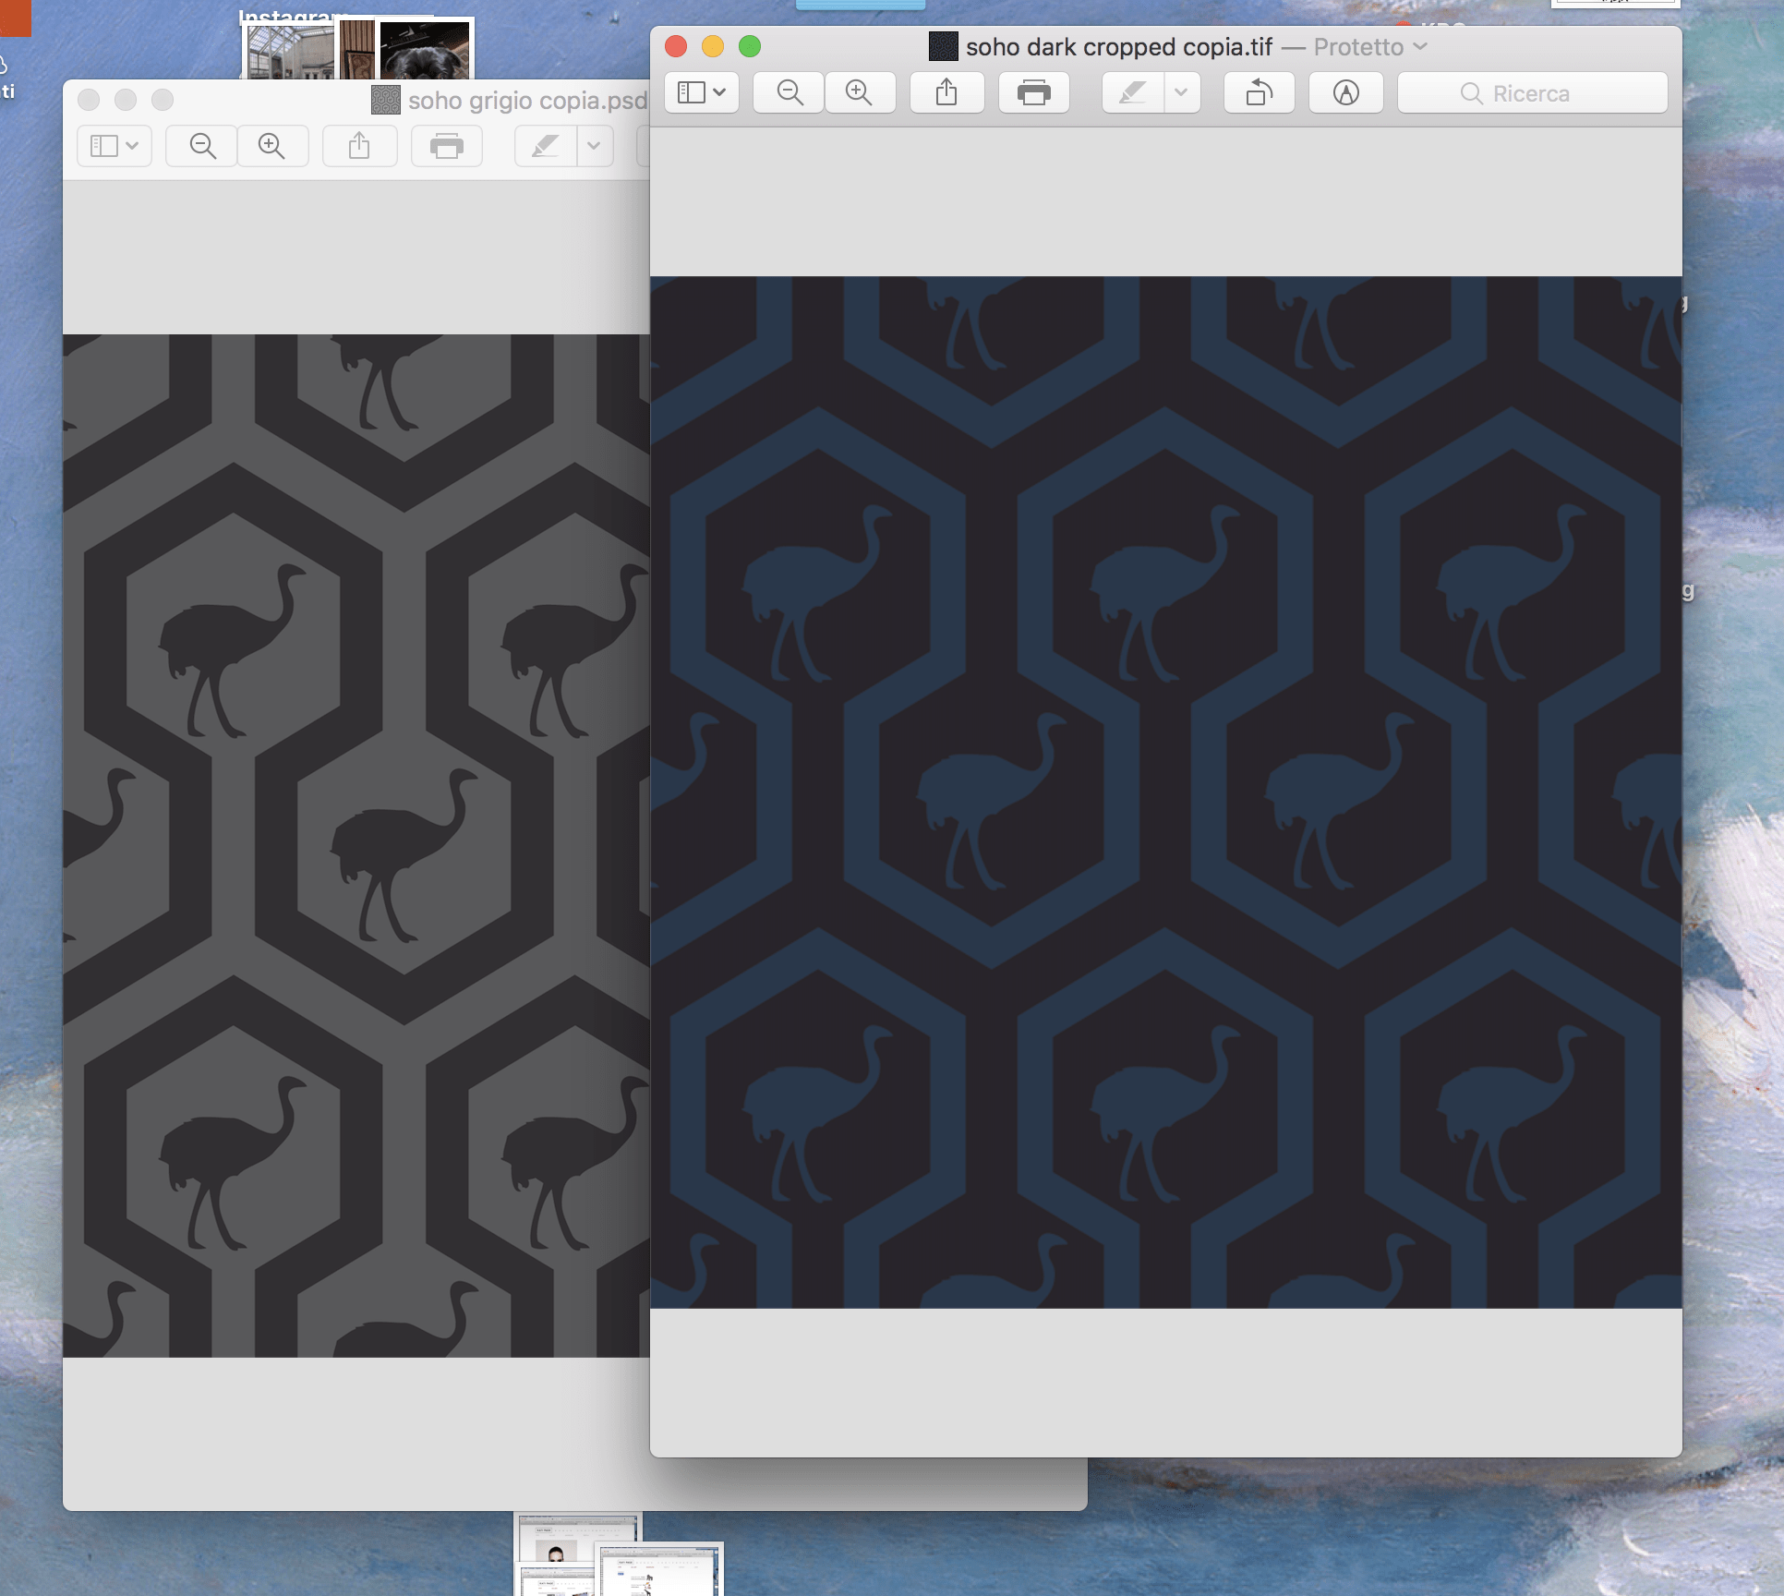Zoom out in soho grigio copia.psd window
This screenshot has width=1784, height=1596.
(x=202, y=146)
